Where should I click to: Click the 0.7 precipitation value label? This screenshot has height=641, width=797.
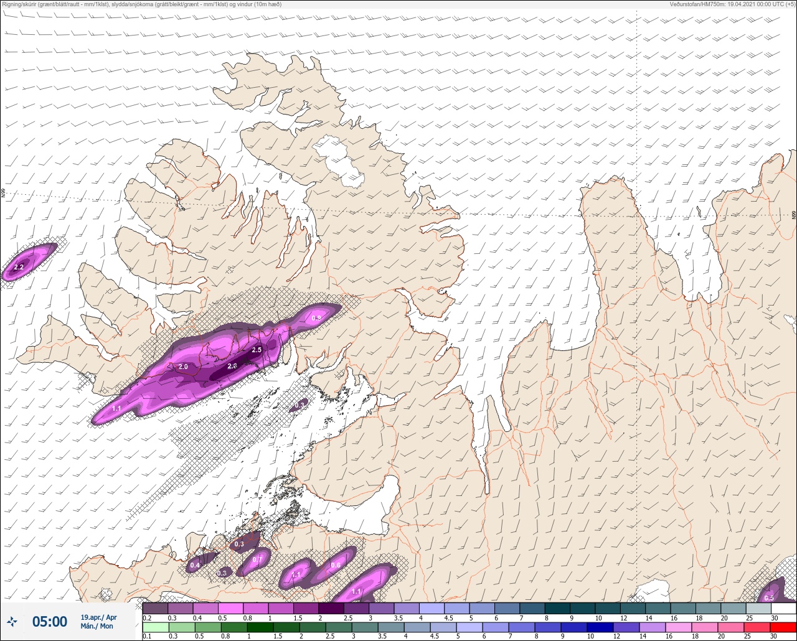pyautogui.click(x=258, y=559)
